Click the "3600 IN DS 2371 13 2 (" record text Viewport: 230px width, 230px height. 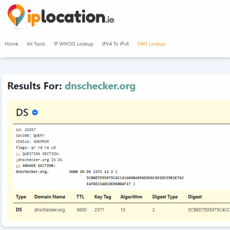(93, 172)
